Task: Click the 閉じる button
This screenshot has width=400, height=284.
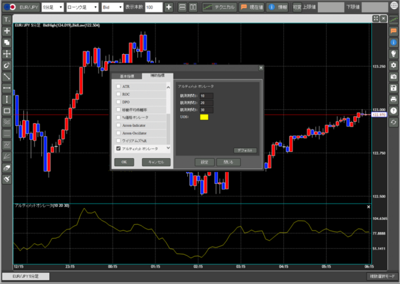Action: (x=228, y=162)
